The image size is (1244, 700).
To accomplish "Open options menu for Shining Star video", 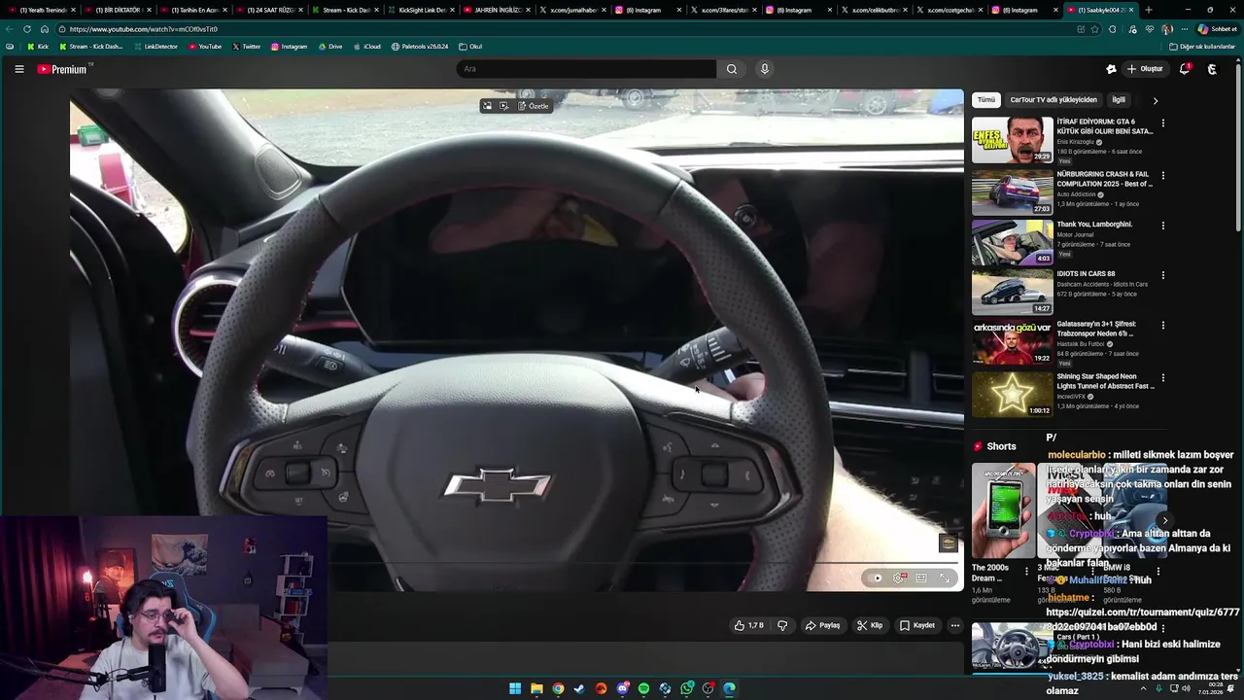I will tap(1162, 378).
